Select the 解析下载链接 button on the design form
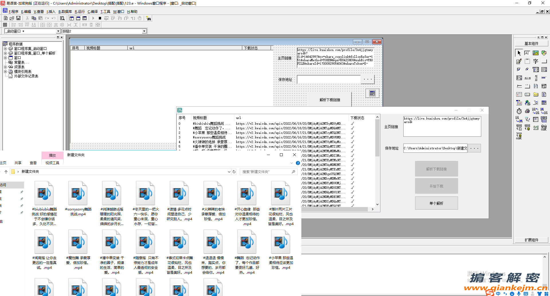The image size is (550, 296). (x=330, y=100)
